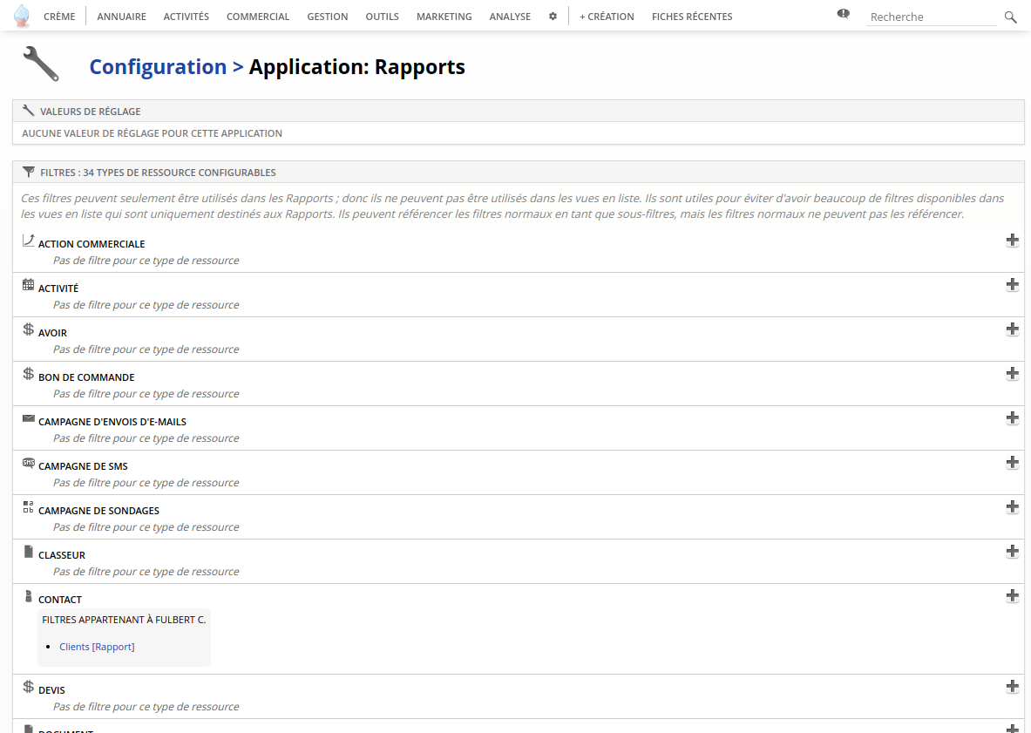Click the Campagne de SMS bubble icon
The image size is (1031, 733).
(x=28, y=463)
